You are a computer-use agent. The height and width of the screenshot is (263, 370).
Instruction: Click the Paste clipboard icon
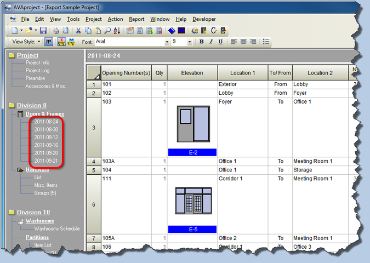pos(98,31)
